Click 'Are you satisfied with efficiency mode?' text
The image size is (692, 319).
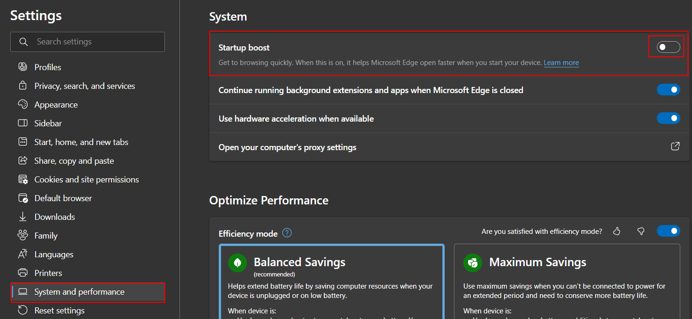(542, 231)
